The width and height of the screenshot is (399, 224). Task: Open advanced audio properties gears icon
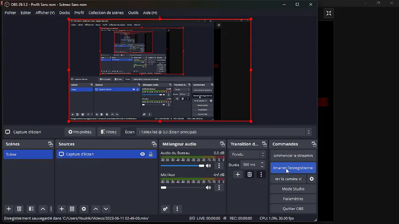[165, 209]
